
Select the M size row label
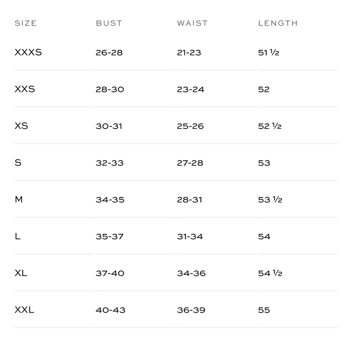[19, 199]
